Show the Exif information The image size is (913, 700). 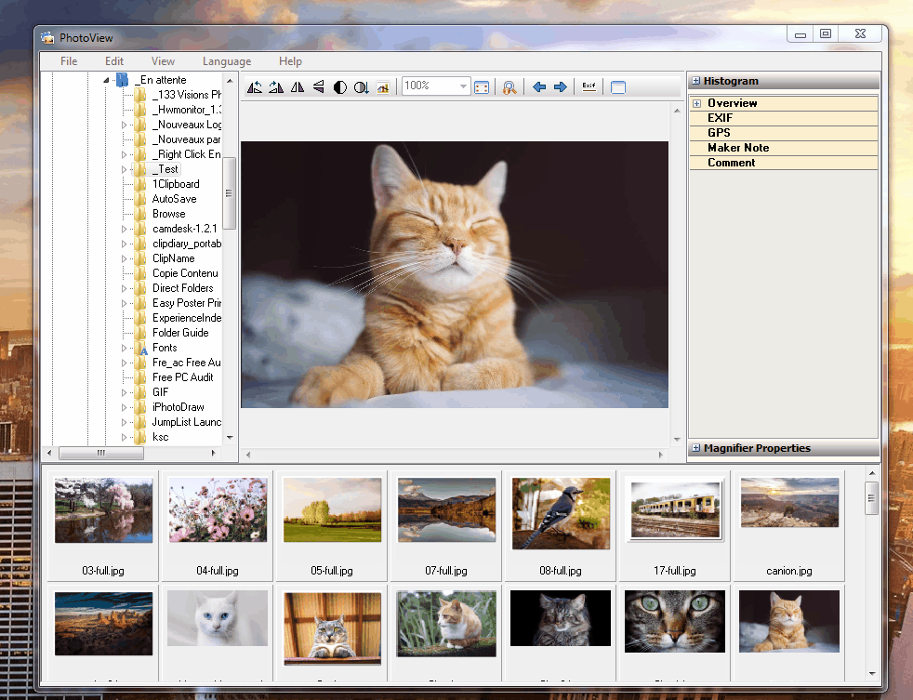point(588,86)
